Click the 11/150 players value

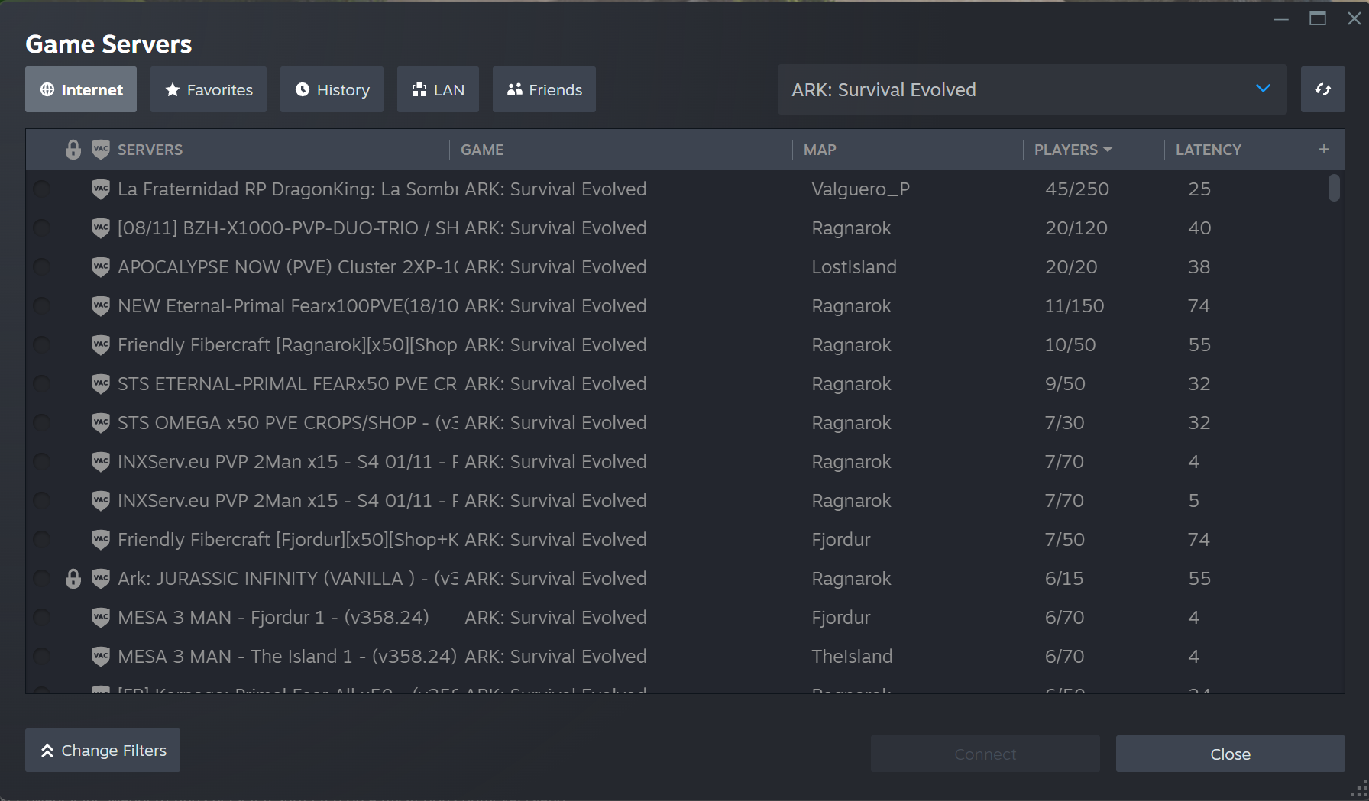pos(1075,305)
